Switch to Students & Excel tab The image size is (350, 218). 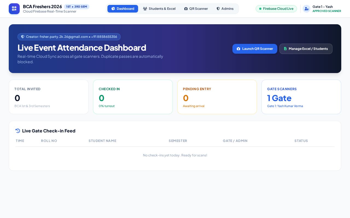(159, 9)
